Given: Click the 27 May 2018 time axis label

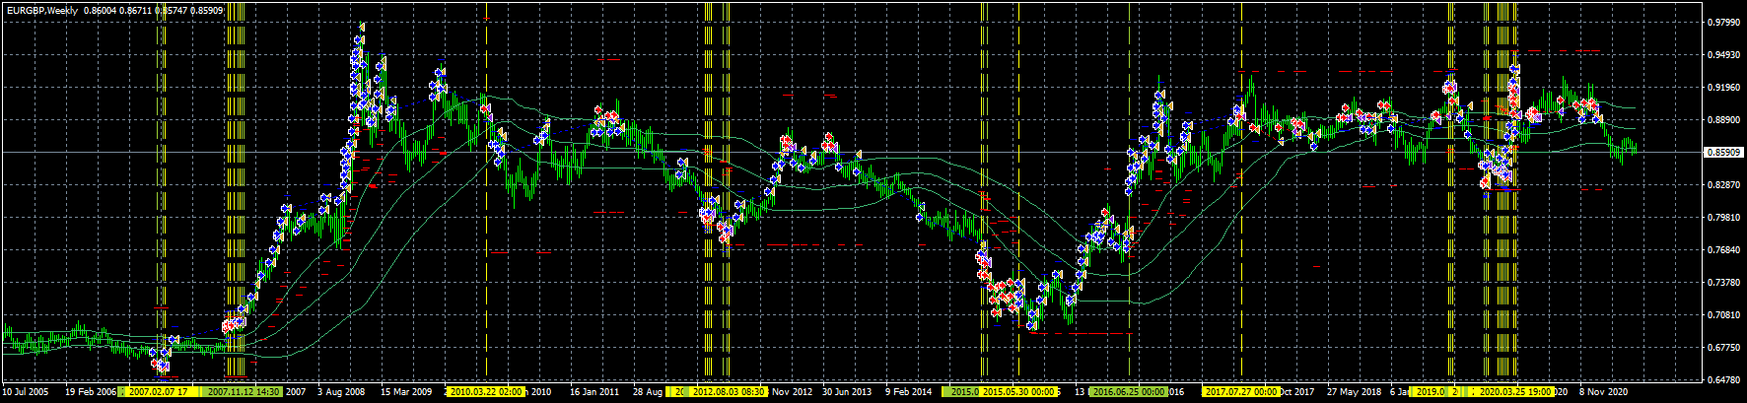Looking at the screenshot, I should pyautogui.click(x=1354, y=392).
